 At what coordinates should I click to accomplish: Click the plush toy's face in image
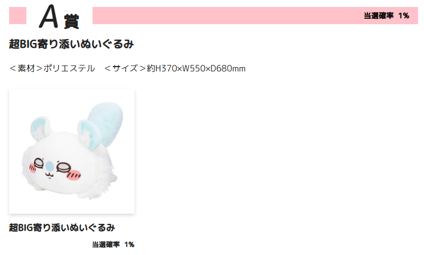coord(54,169)
